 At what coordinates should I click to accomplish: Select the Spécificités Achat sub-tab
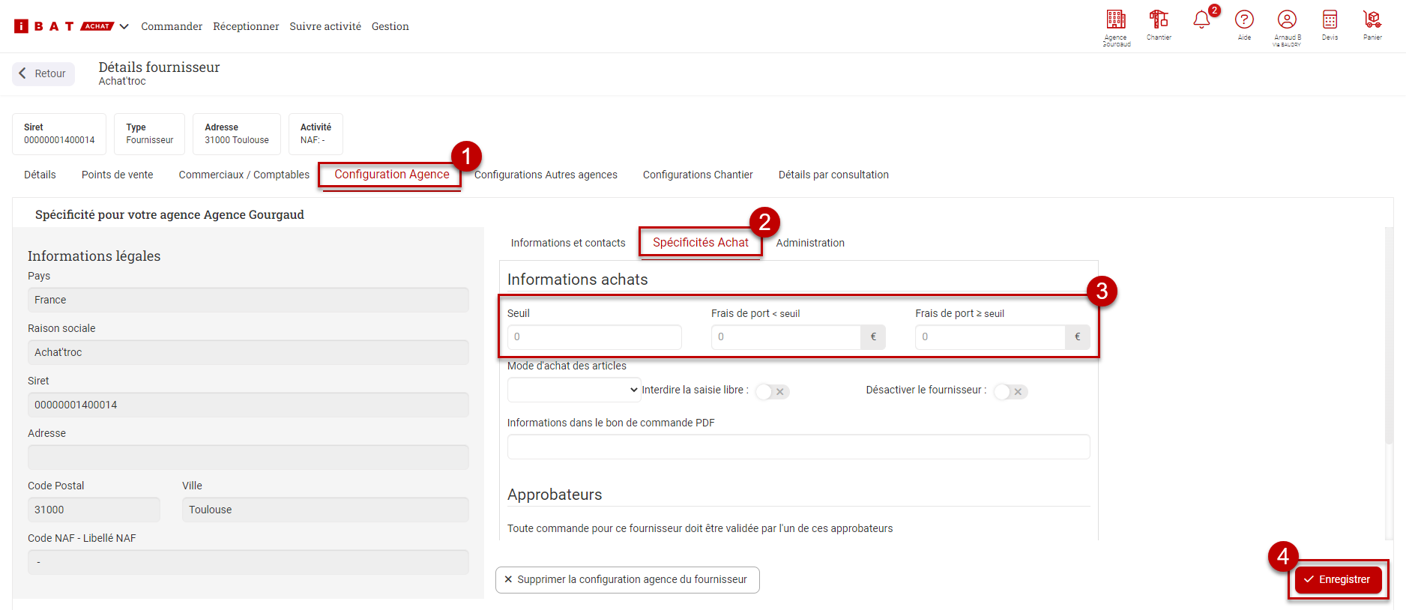click(701, 243)
